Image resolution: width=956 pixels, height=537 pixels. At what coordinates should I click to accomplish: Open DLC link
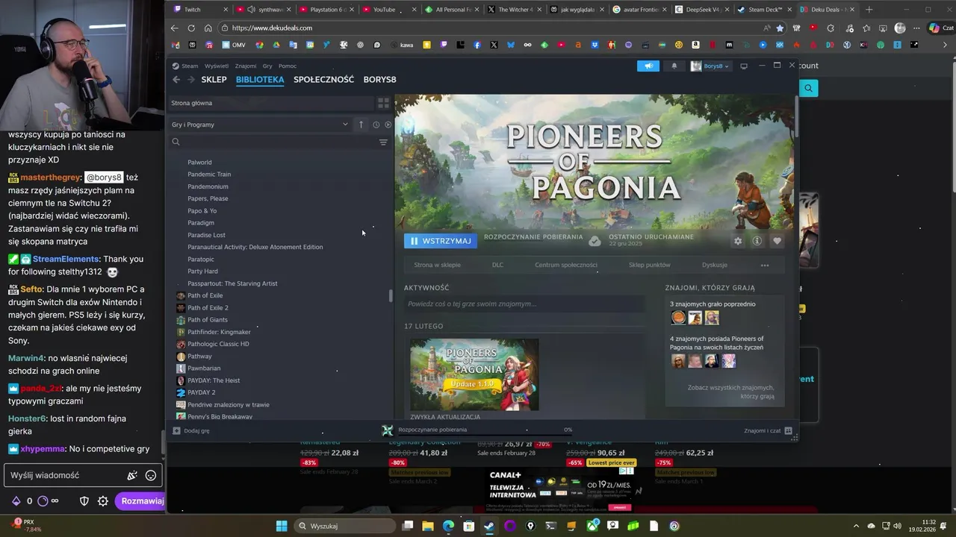[x=497, y=265]
